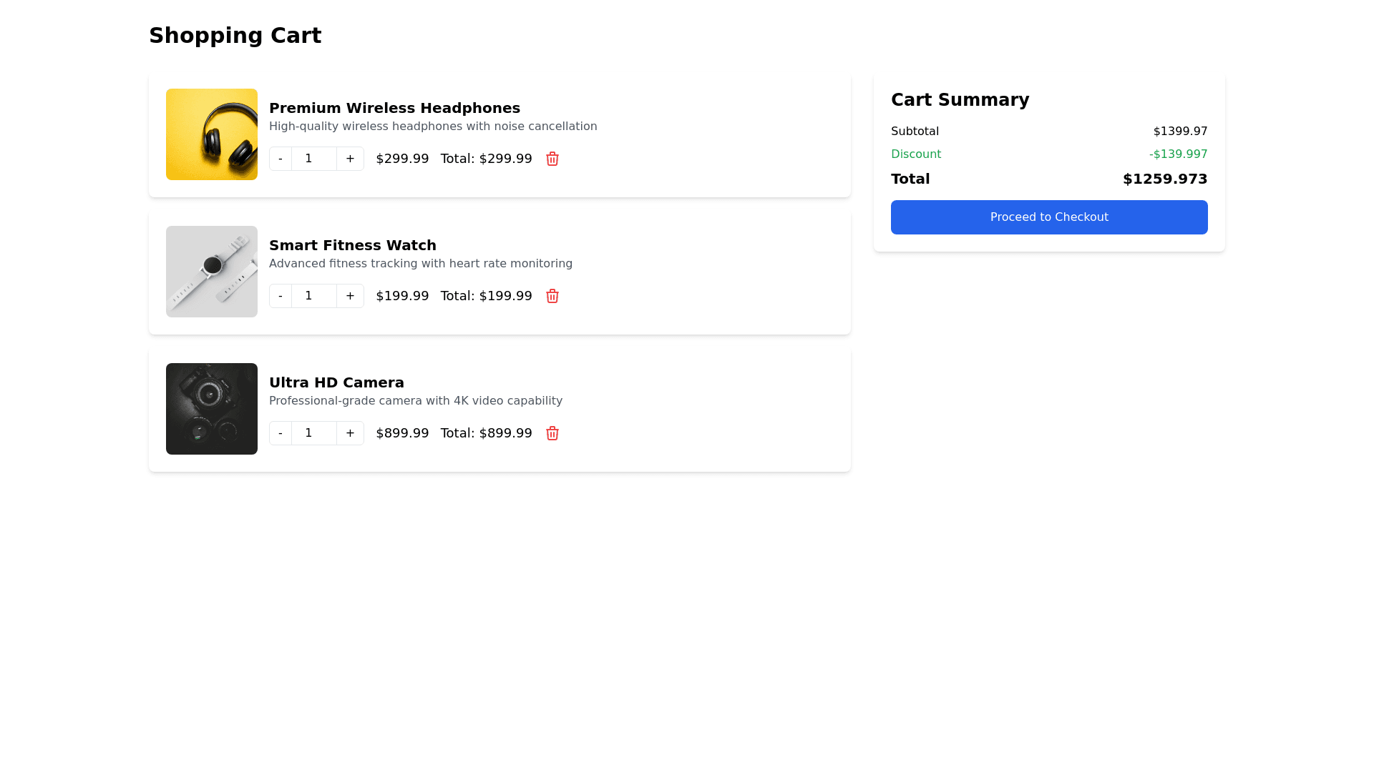The height and width of the screenshot is (772, 1374).
Task: Select the headphones quantity input field
Action: 313,159
